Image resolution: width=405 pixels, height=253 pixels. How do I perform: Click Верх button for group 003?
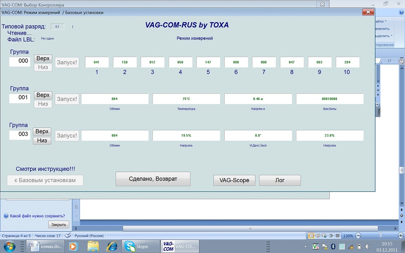(x=42, y=132)
